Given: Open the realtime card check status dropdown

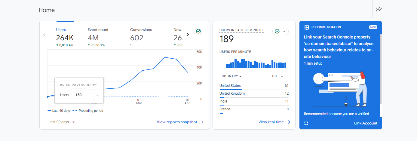Looking at the screenshot, I should (x=280, y=31).
